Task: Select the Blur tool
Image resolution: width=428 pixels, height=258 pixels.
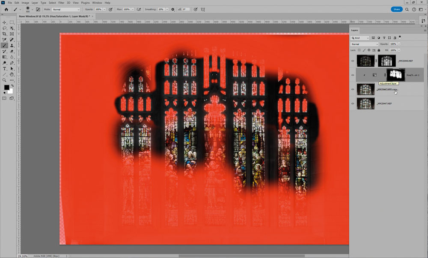Action: [12, 57]
